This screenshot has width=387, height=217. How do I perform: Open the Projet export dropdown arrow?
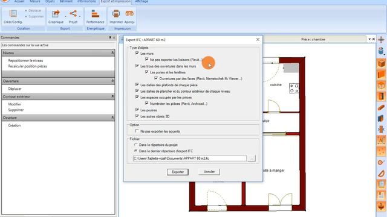[x=80, y=16]
